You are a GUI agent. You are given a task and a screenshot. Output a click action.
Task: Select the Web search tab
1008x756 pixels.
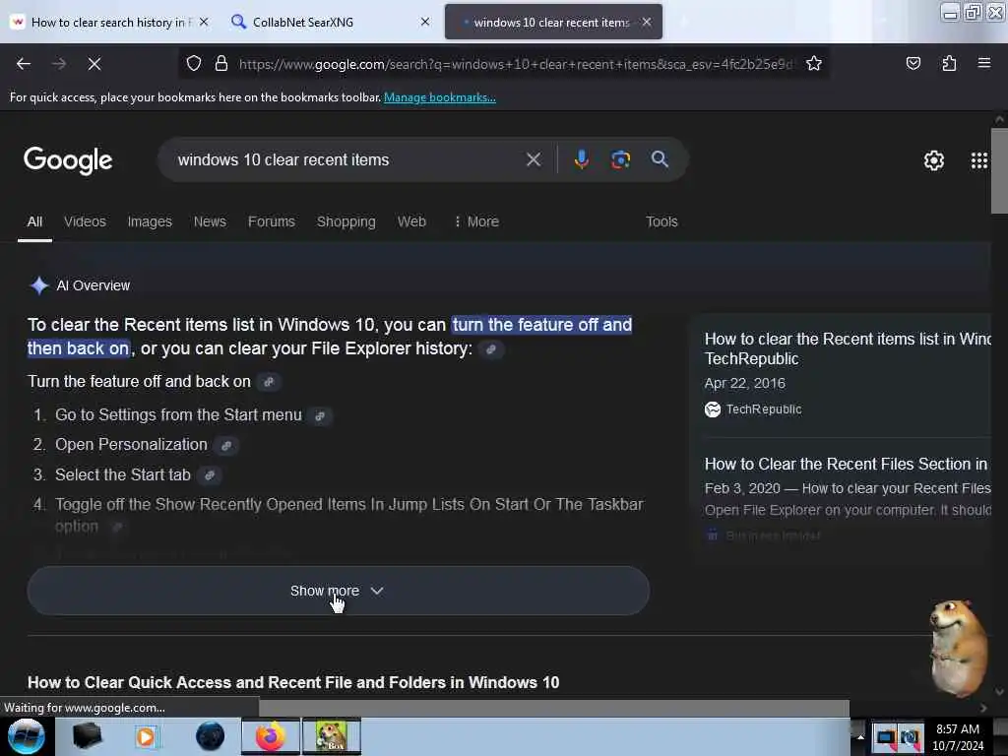coord(411,221)
